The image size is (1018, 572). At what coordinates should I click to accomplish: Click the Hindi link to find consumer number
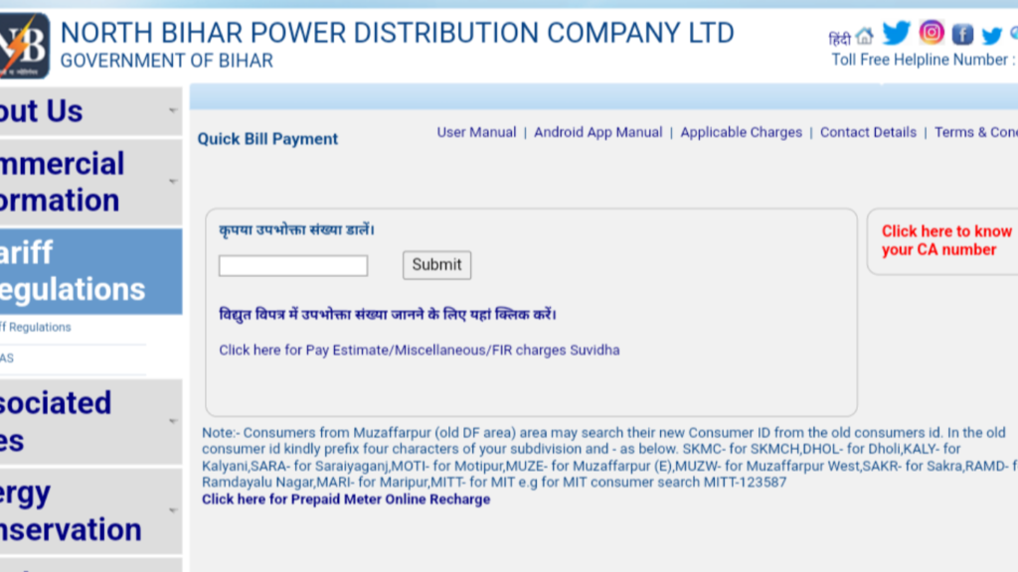(388, 315)
